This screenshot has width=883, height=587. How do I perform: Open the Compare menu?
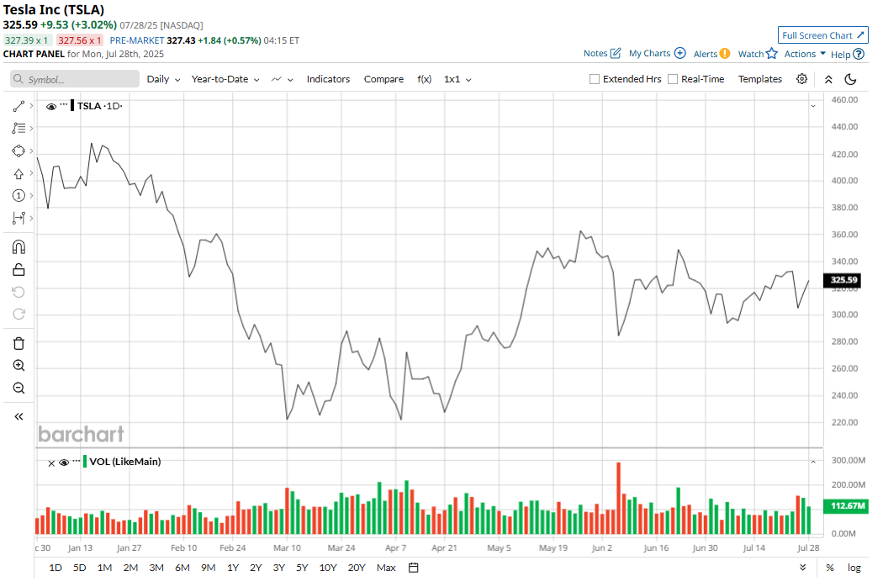coord(383,79)
